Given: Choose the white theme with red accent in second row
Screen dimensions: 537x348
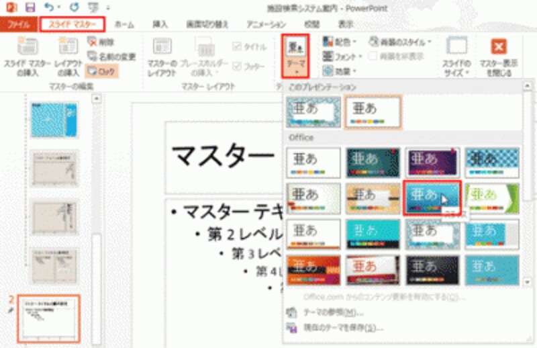Looking at the screenshot, I should click(313, 198).
